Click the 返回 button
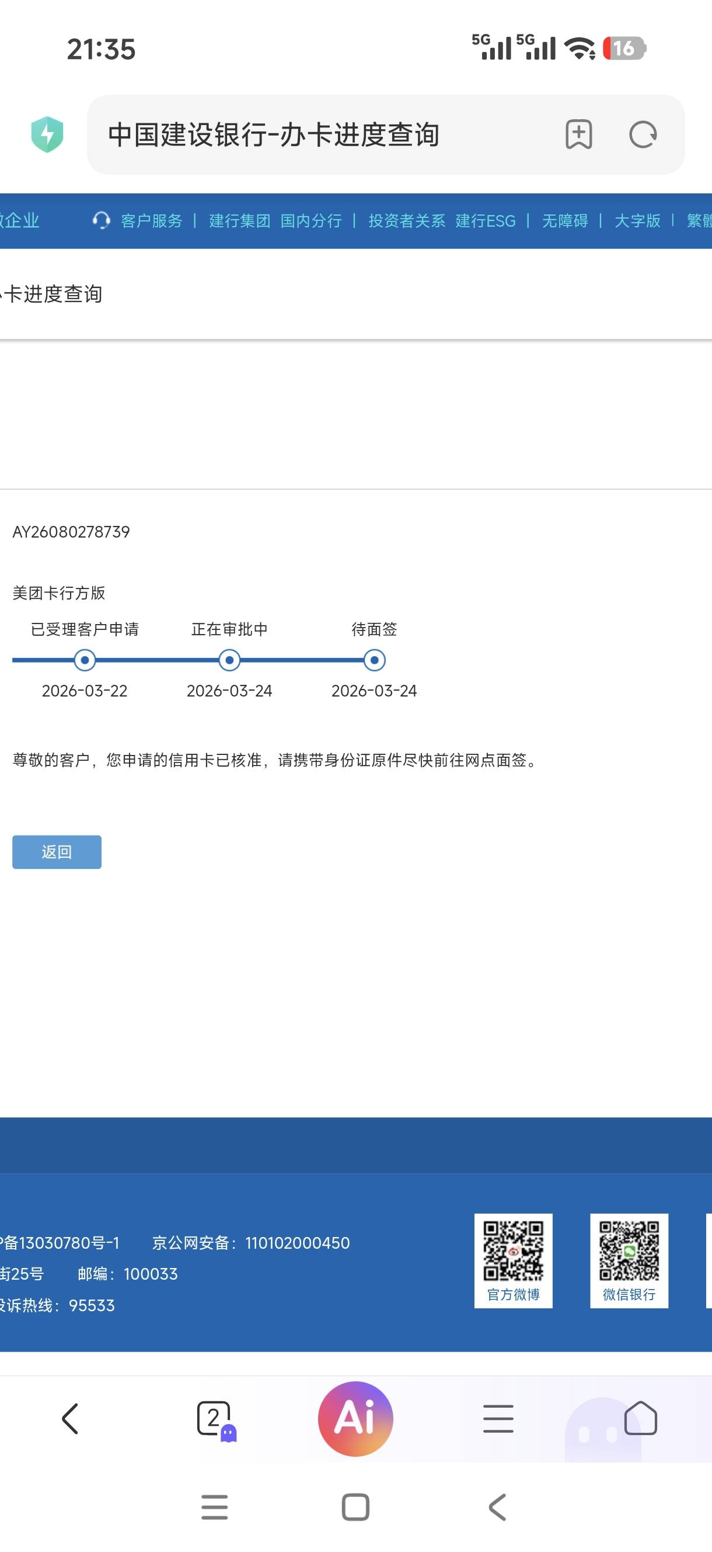Image resolution: width=712 pixels, height=1552 pixels. coord(57,852)
